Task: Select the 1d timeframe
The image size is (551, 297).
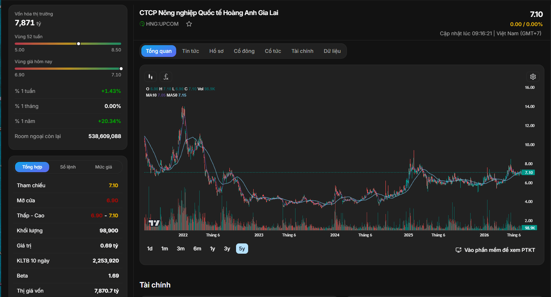Action: coord(150,249)
